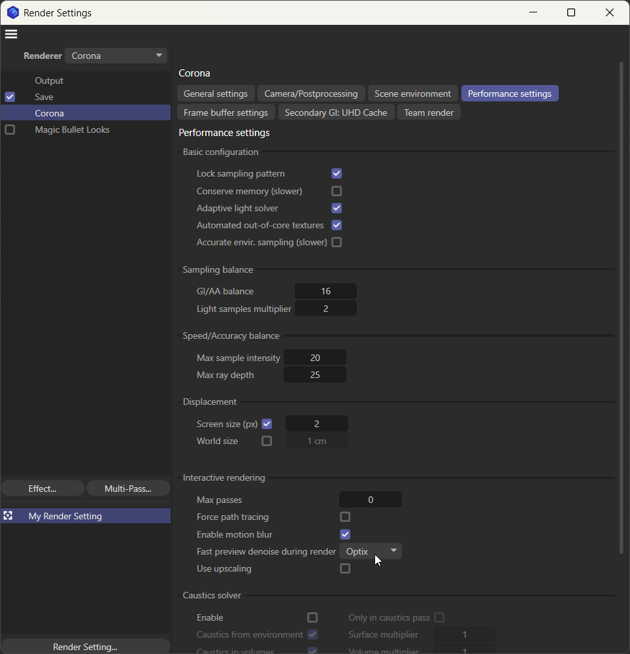The width and height of the screenshot is (630, 654).
Task: Enable Conserve memory (slower) checkbox
Action: [x=337, y=191]
